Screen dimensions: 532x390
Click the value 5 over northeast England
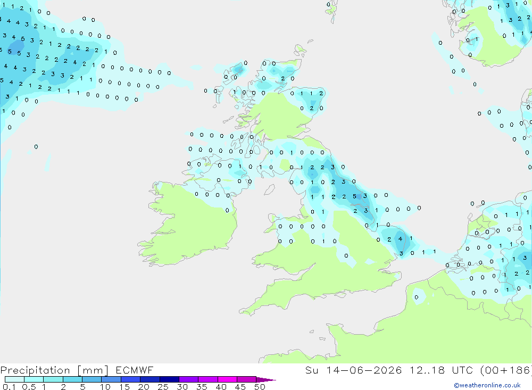point(354,196)
